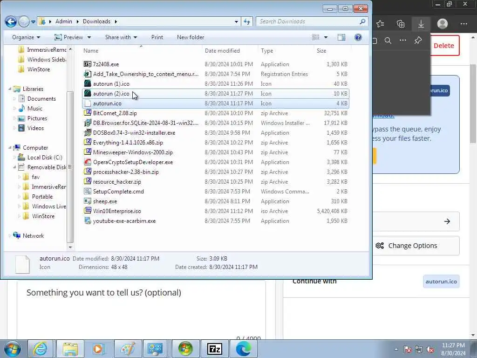Click the change view icon
Viewport: 477px width, 358px height.
coord(316,37)
